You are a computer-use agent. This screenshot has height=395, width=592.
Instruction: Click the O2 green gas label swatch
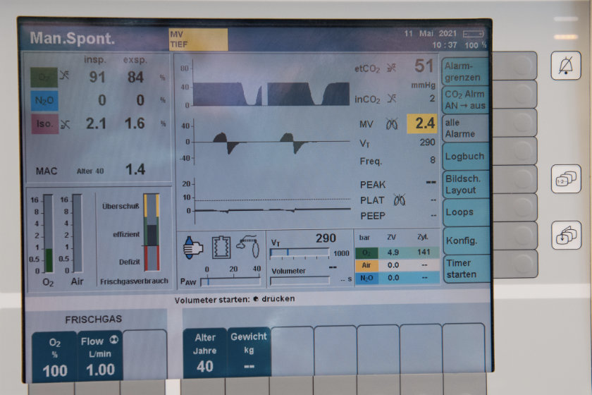(44, 78)
